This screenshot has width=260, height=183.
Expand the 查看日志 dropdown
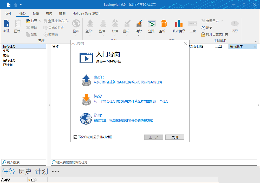click(x=221, y=21)
